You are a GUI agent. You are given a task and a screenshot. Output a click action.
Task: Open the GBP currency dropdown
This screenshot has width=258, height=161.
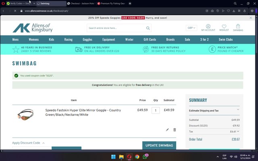point(191,28)
